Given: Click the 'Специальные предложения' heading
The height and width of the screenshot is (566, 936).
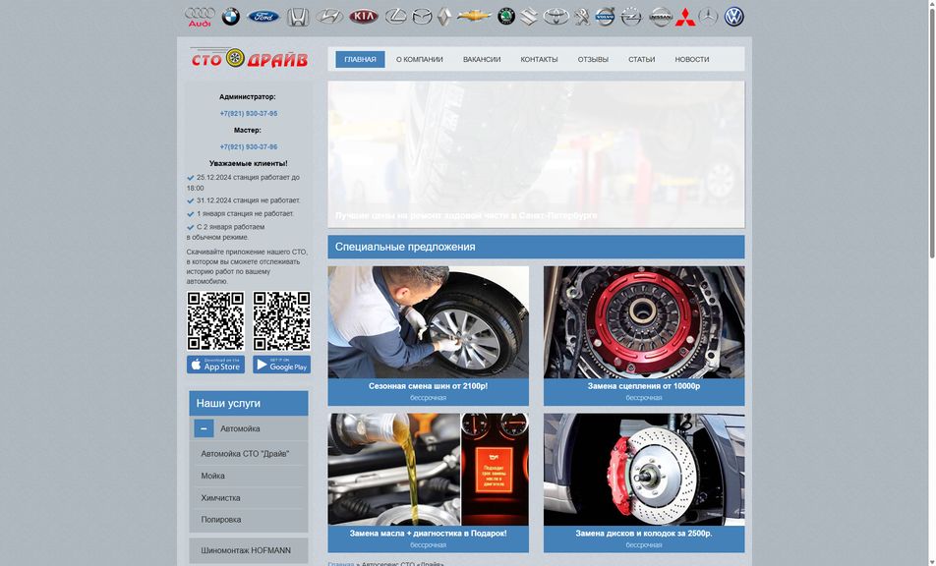Looking at the screenshot, I should point(405,247).
